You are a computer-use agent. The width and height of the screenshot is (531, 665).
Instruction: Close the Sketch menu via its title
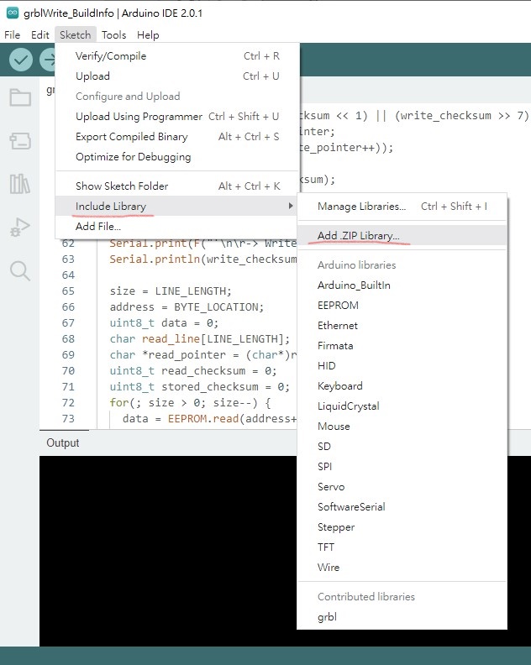coord(75,34)
